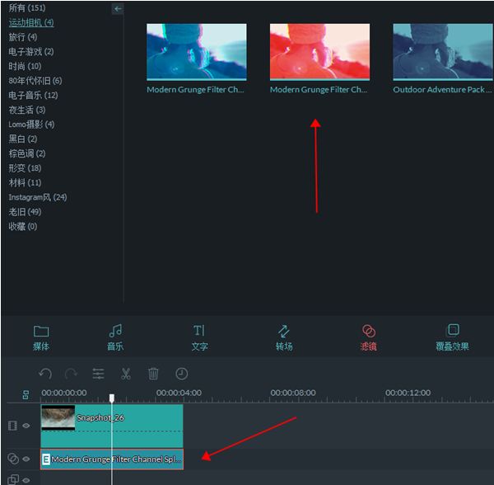Open the edit settings sliders icon
Screen dimensions: 494x485
(99, 374)
